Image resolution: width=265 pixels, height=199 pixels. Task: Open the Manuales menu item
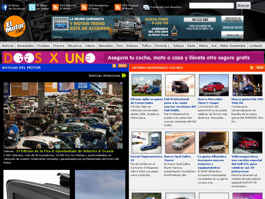click(x=106, y=46)
